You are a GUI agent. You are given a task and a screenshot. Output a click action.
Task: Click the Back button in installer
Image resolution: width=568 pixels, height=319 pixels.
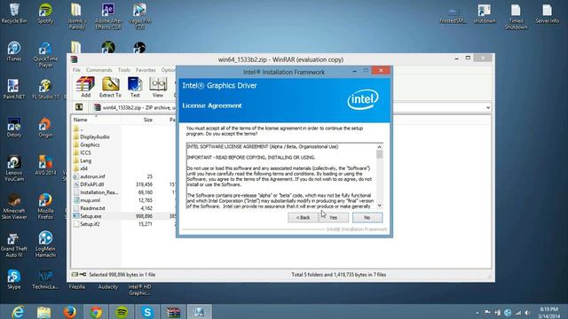[x=303, y=217]
